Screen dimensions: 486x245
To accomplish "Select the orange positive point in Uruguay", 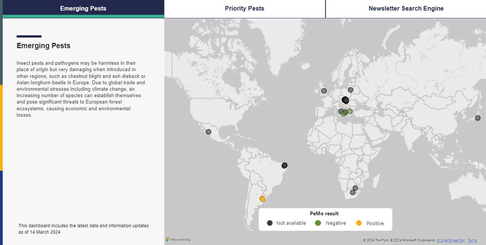I will [262, 199].
